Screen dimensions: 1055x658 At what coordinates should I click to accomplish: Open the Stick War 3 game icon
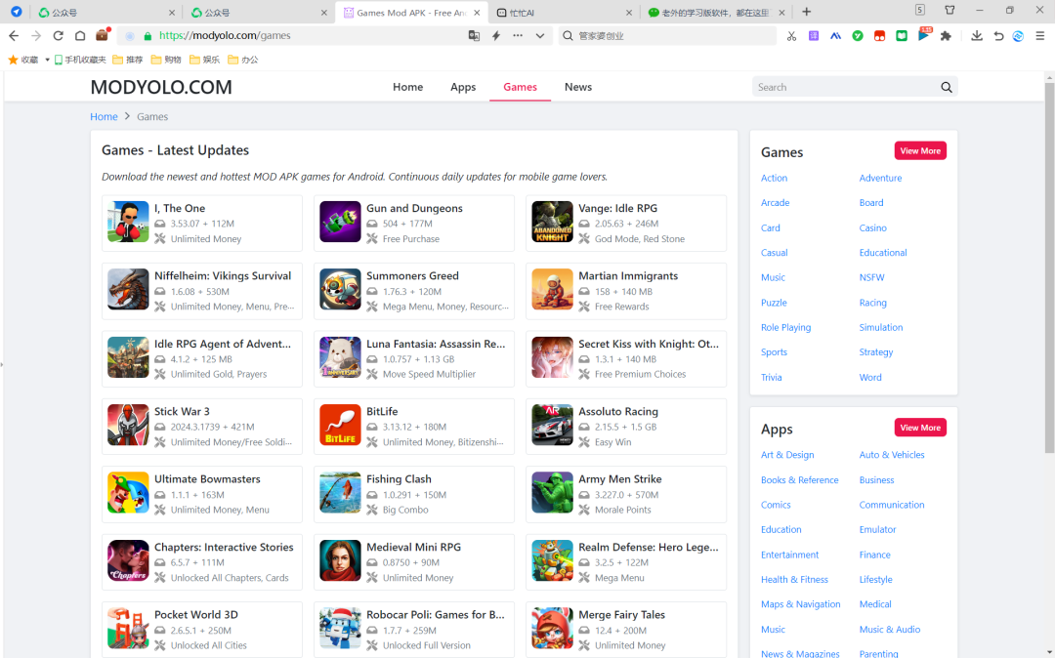128,426
